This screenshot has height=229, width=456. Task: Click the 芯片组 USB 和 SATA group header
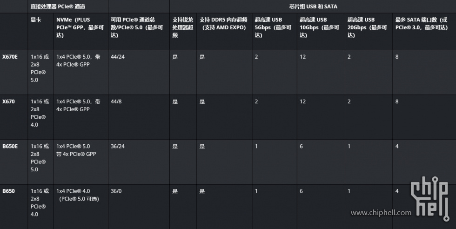(x=313, y=7)
